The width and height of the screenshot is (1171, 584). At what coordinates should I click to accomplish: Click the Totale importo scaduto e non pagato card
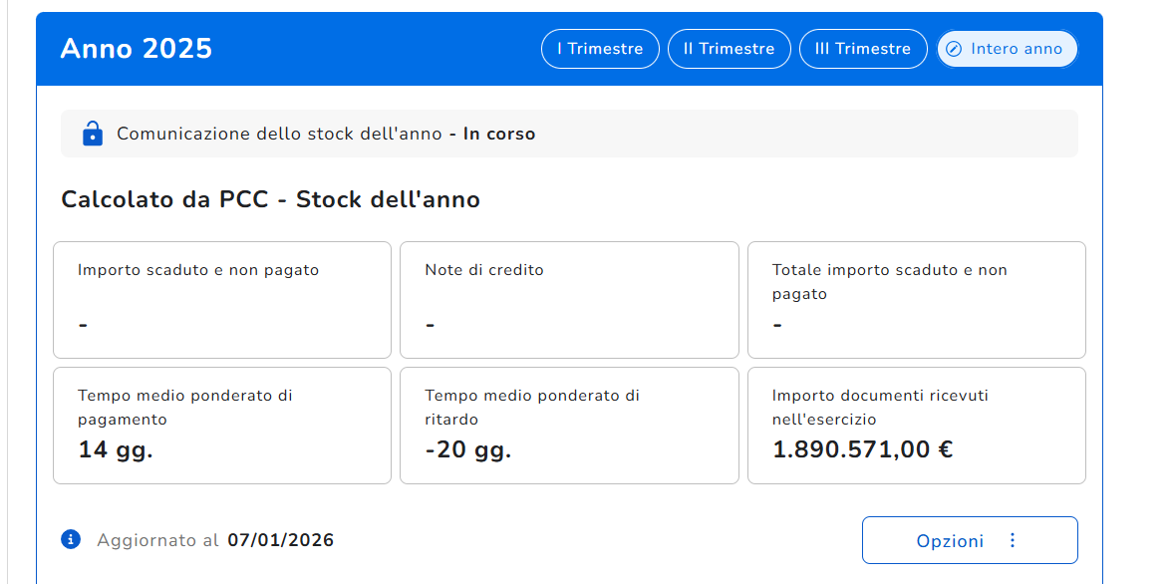click(916, 299)
